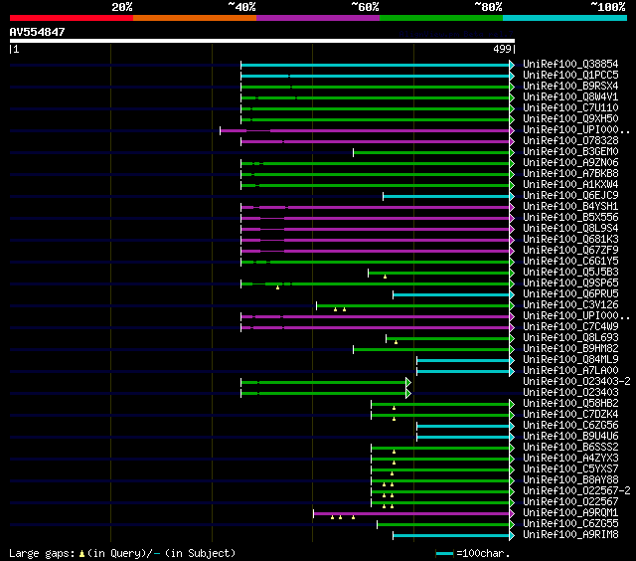Click the UniRef100_B9U4U6 entry

coord(570,437)
